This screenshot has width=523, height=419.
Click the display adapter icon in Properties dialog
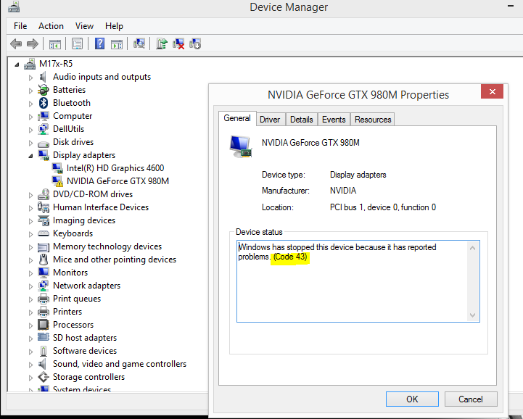pos(241,146)
